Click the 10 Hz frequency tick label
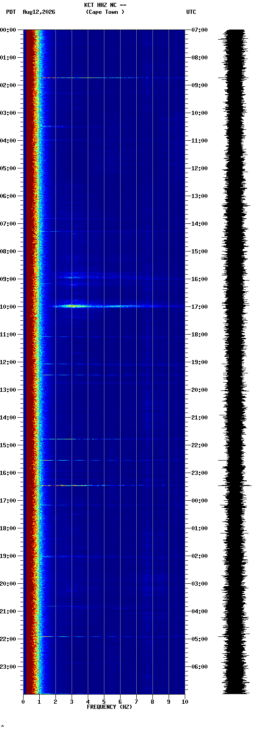Viewport: 255px width, 731px height. coord(185,702)
